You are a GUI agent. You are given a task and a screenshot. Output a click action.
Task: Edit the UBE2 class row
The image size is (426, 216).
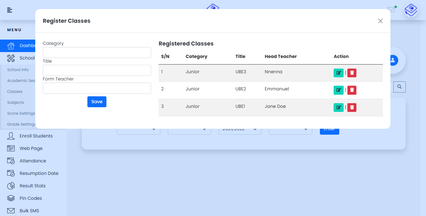tap(338, 90)
